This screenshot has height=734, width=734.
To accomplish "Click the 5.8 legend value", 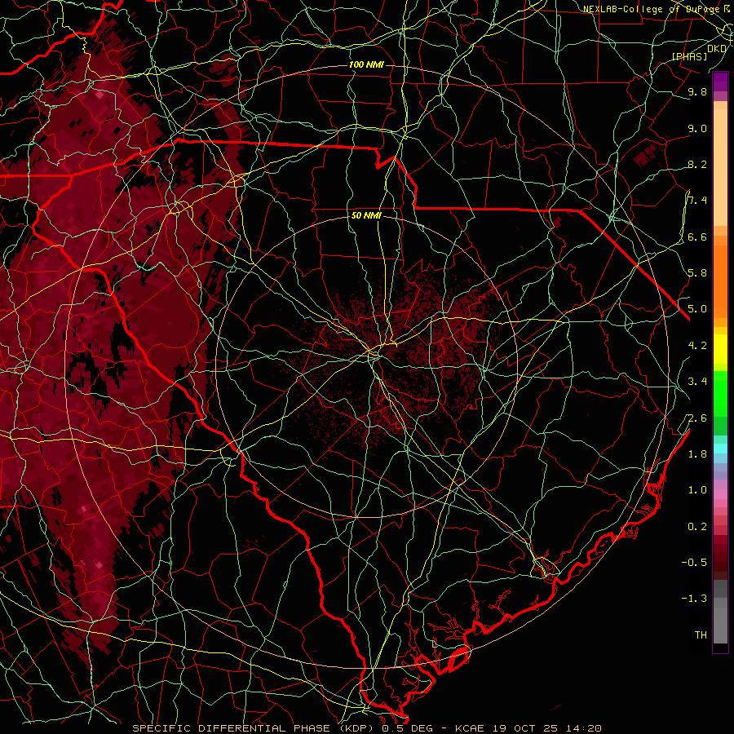I will point(697,273).
